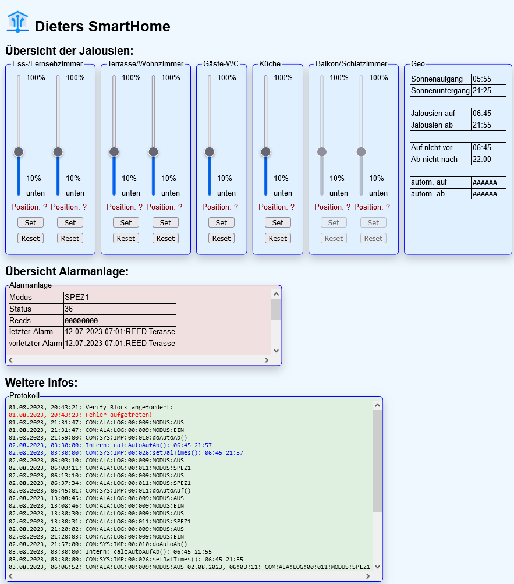514x584 pixels.
Task: Click the Jalousien auf time value
Action: [482, 113]
